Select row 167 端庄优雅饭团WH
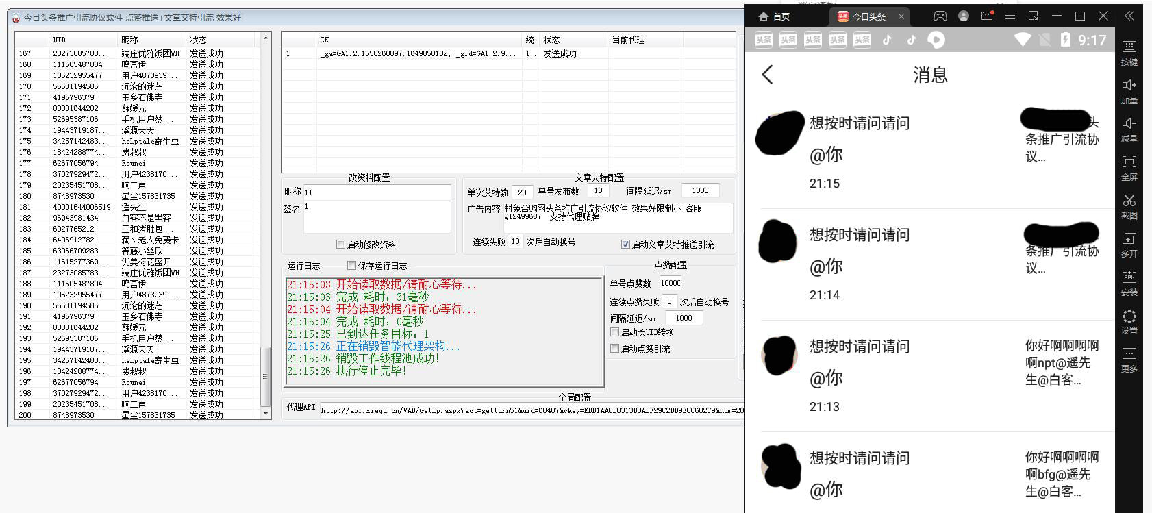 coord(136,53)
